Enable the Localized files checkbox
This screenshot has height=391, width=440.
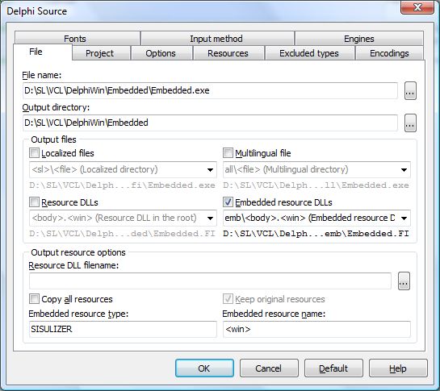(x=34, y=153)
